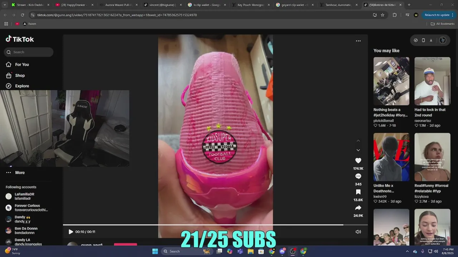Open the weather widget showing 74°F Sunny
This screenshot has width=458, height=257.
click(x=12, y=251)
